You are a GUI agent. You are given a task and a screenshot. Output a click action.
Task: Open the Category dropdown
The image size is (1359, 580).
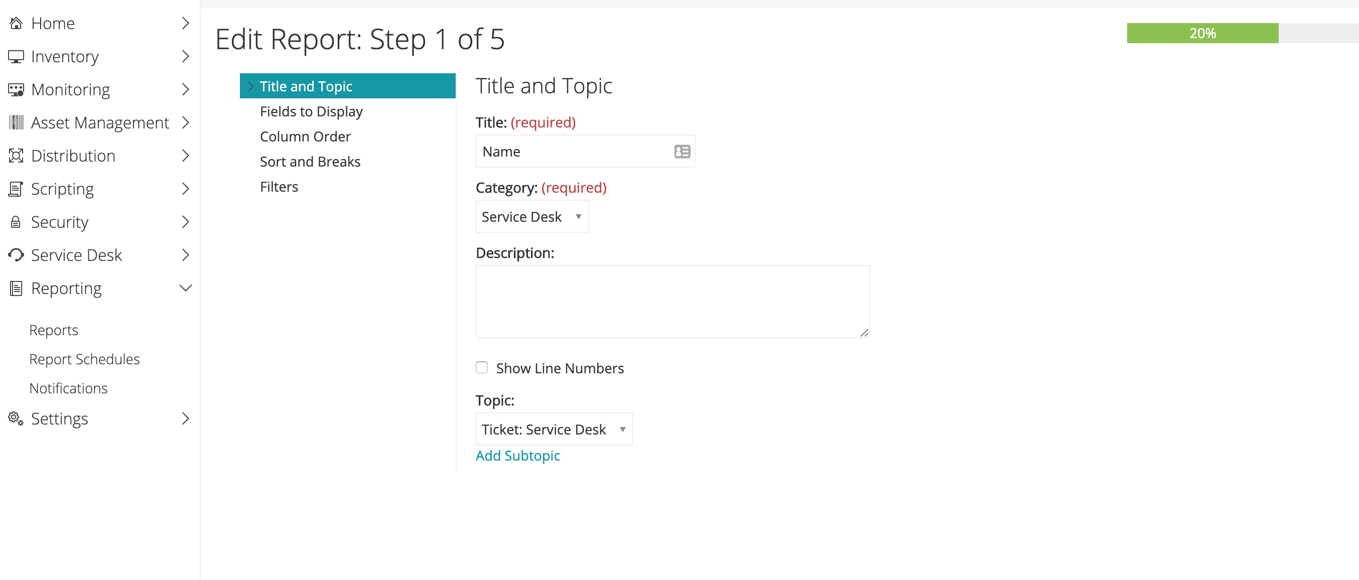pyautogui.click(x=532, y=217)
